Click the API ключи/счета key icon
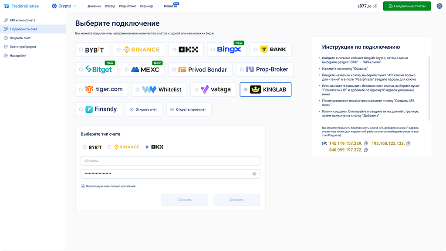This screenshot has width=446, height=251. (x=6, y=20)
